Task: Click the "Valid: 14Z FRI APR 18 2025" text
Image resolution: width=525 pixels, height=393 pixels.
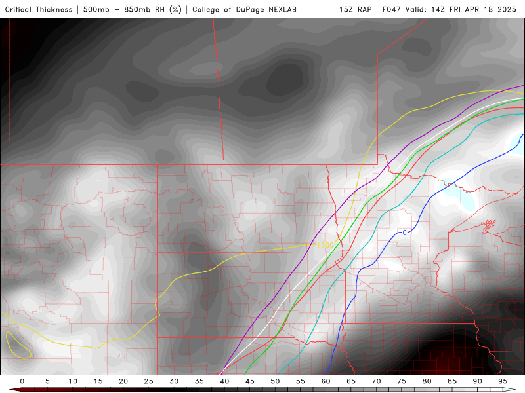Action: tap(461, 9)
